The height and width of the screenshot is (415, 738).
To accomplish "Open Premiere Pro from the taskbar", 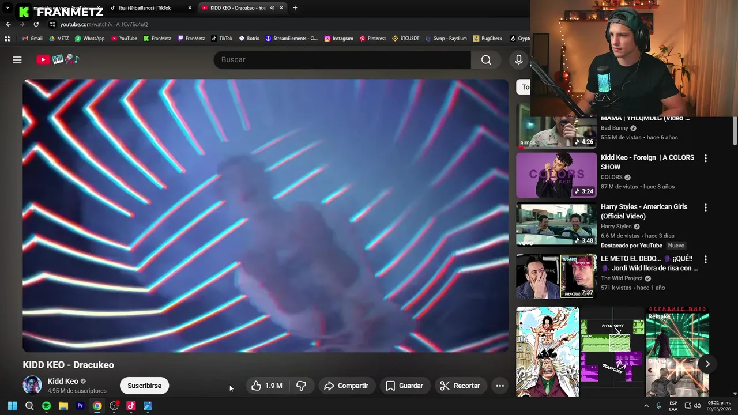I will click(x=80, y=406).
